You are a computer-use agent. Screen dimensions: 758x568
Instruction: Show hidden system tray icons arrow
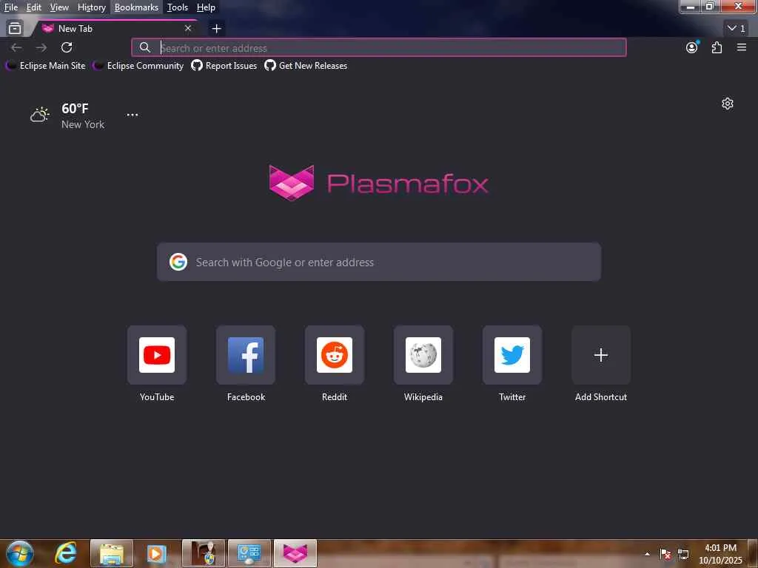click(647, 554)
